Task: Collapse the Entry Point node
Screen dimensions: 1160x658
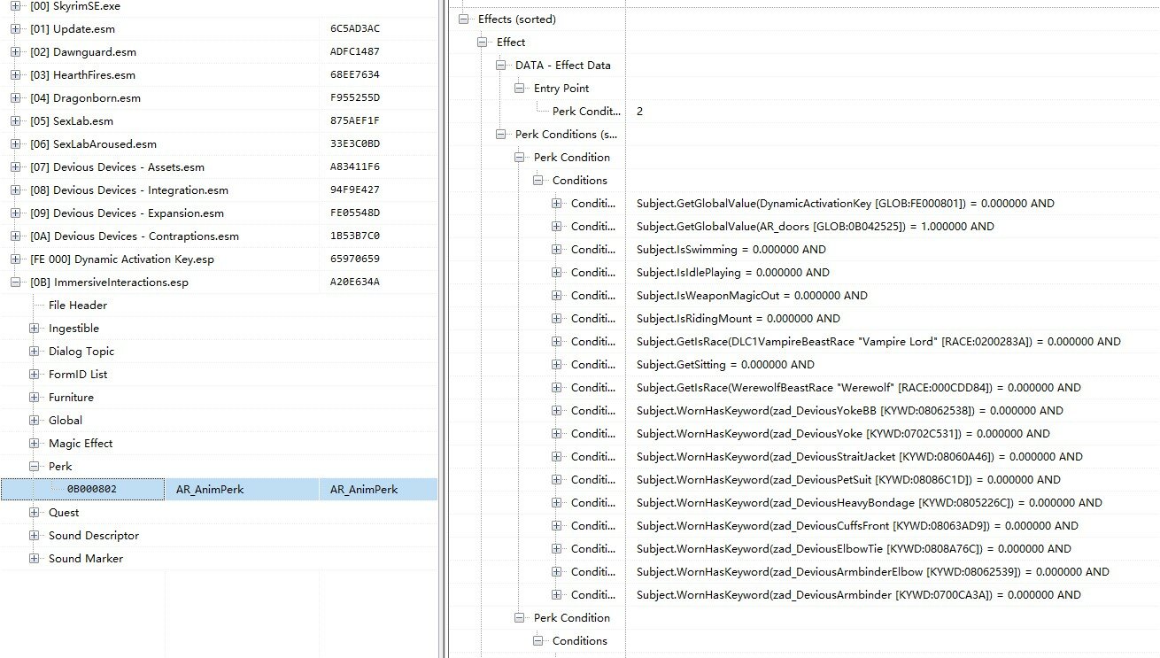Action: coord(519,89)
